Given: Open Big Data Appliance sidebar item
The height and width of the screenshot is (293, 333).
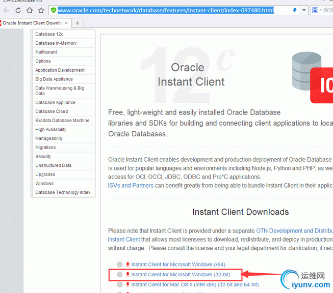Looking at the screenshot, I should 63,79.
